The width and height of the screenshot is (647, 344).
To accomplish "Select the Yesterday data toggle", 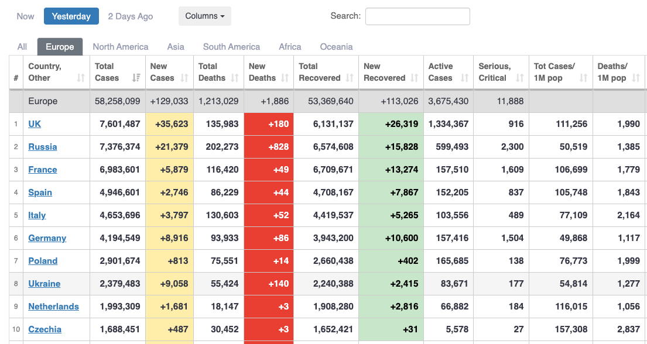I will point(71,16).
